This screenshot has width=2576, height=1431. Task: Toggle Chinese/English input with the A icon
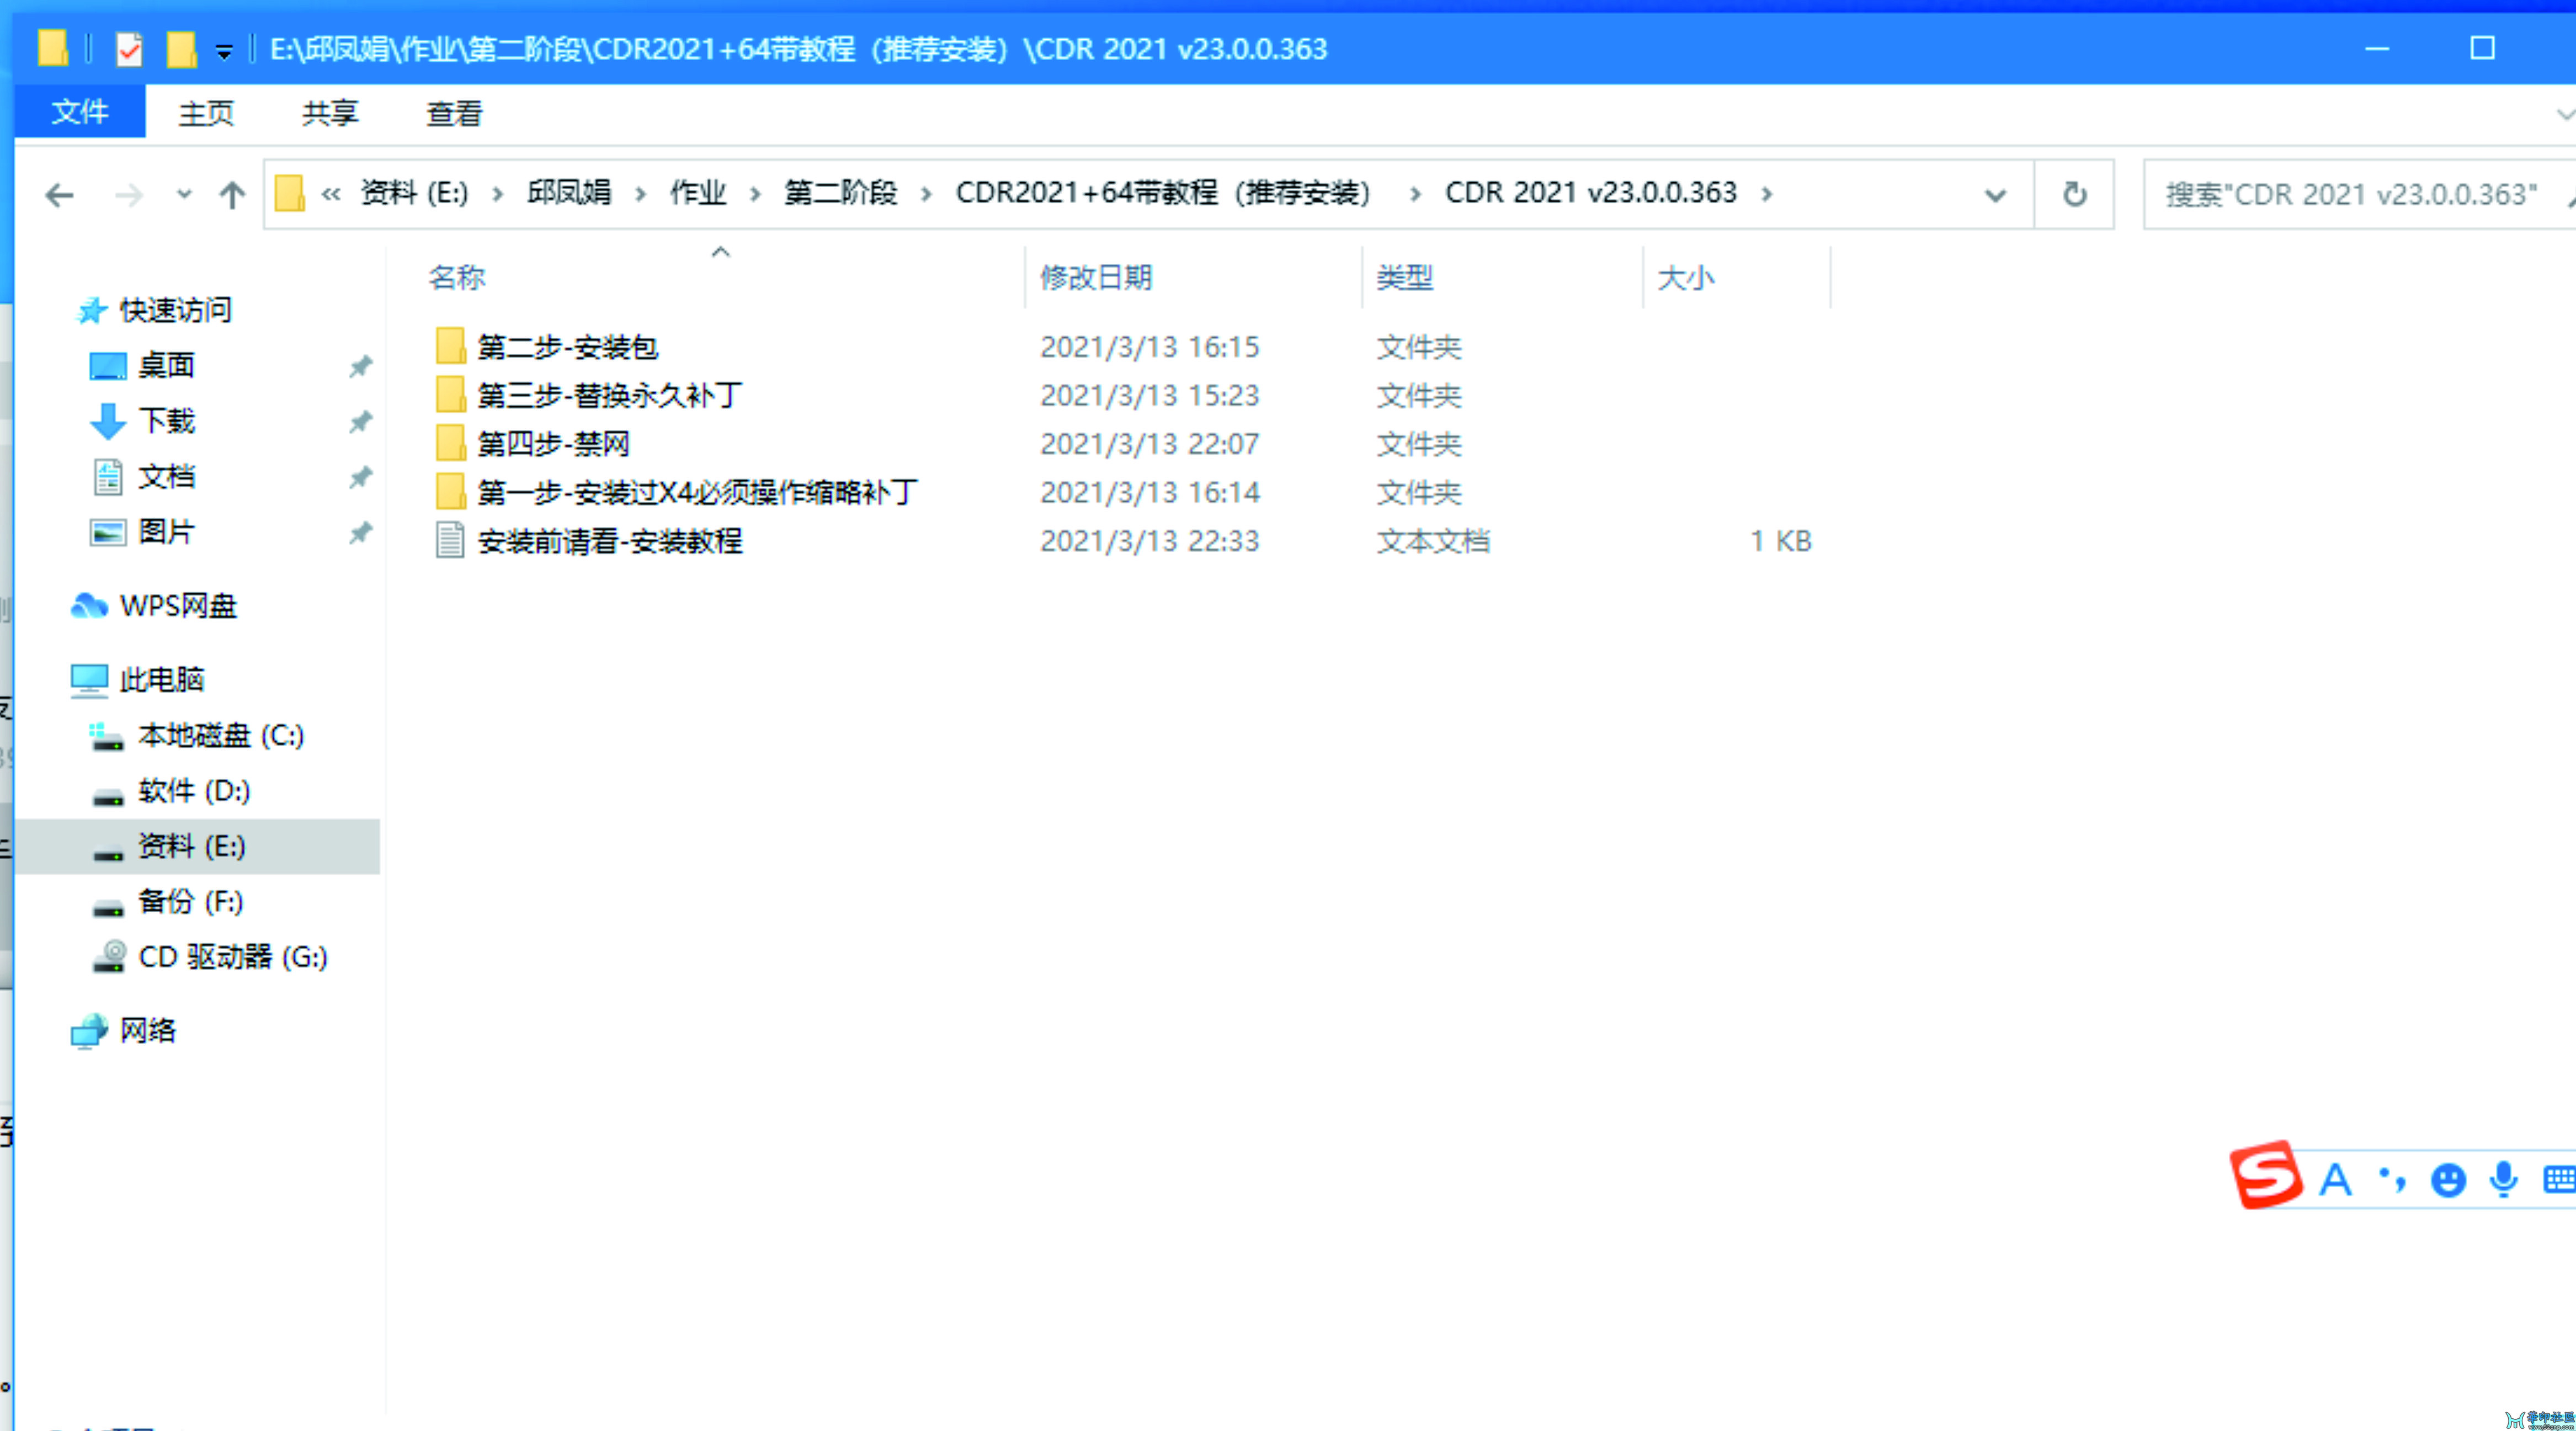pyautogui.click(x=2335, y=1180)
